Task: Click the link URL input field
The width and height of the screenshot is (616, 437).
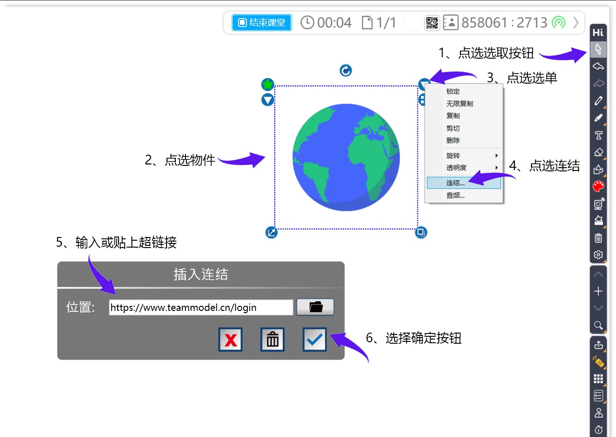Action: click(201, 308)
